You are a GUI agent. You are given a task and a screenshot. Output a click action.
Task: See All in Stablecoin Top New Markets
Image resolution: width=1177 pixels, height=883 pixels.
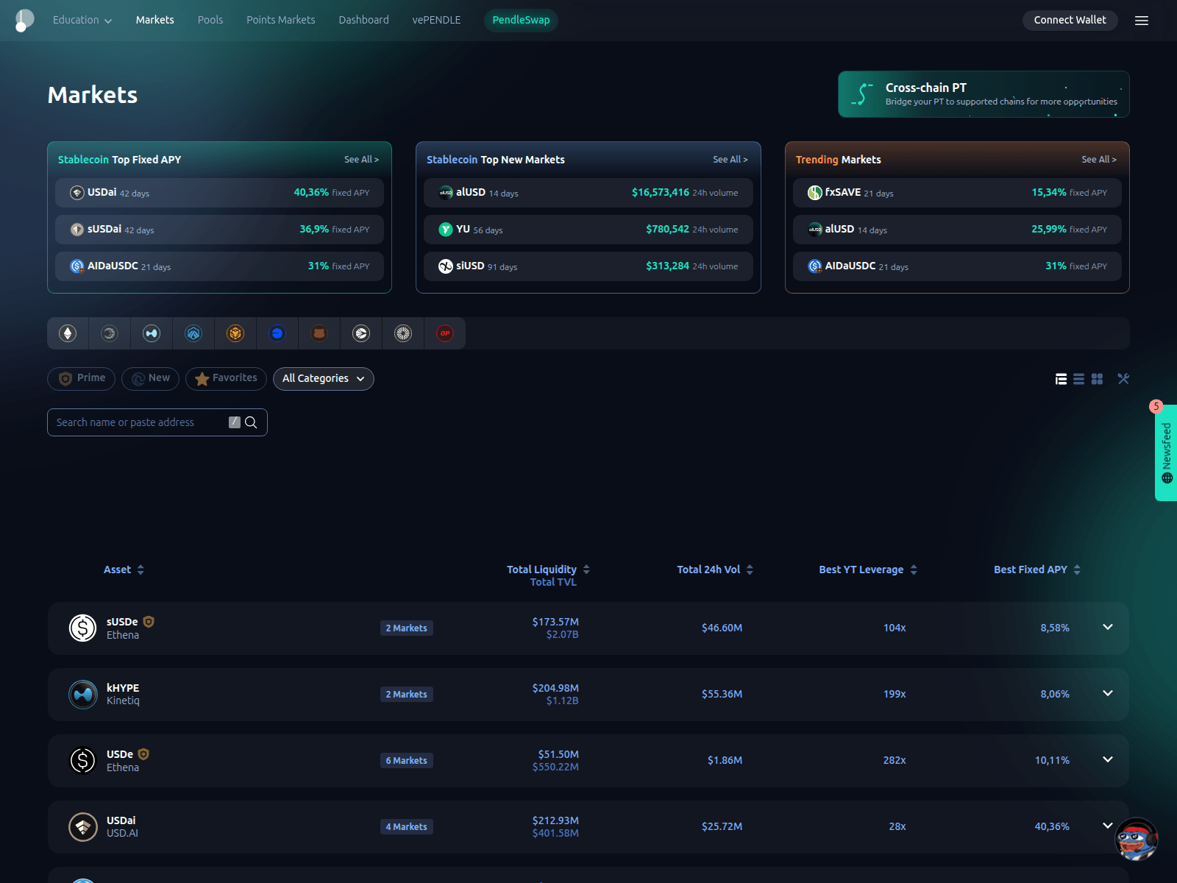tap(730, 160)
